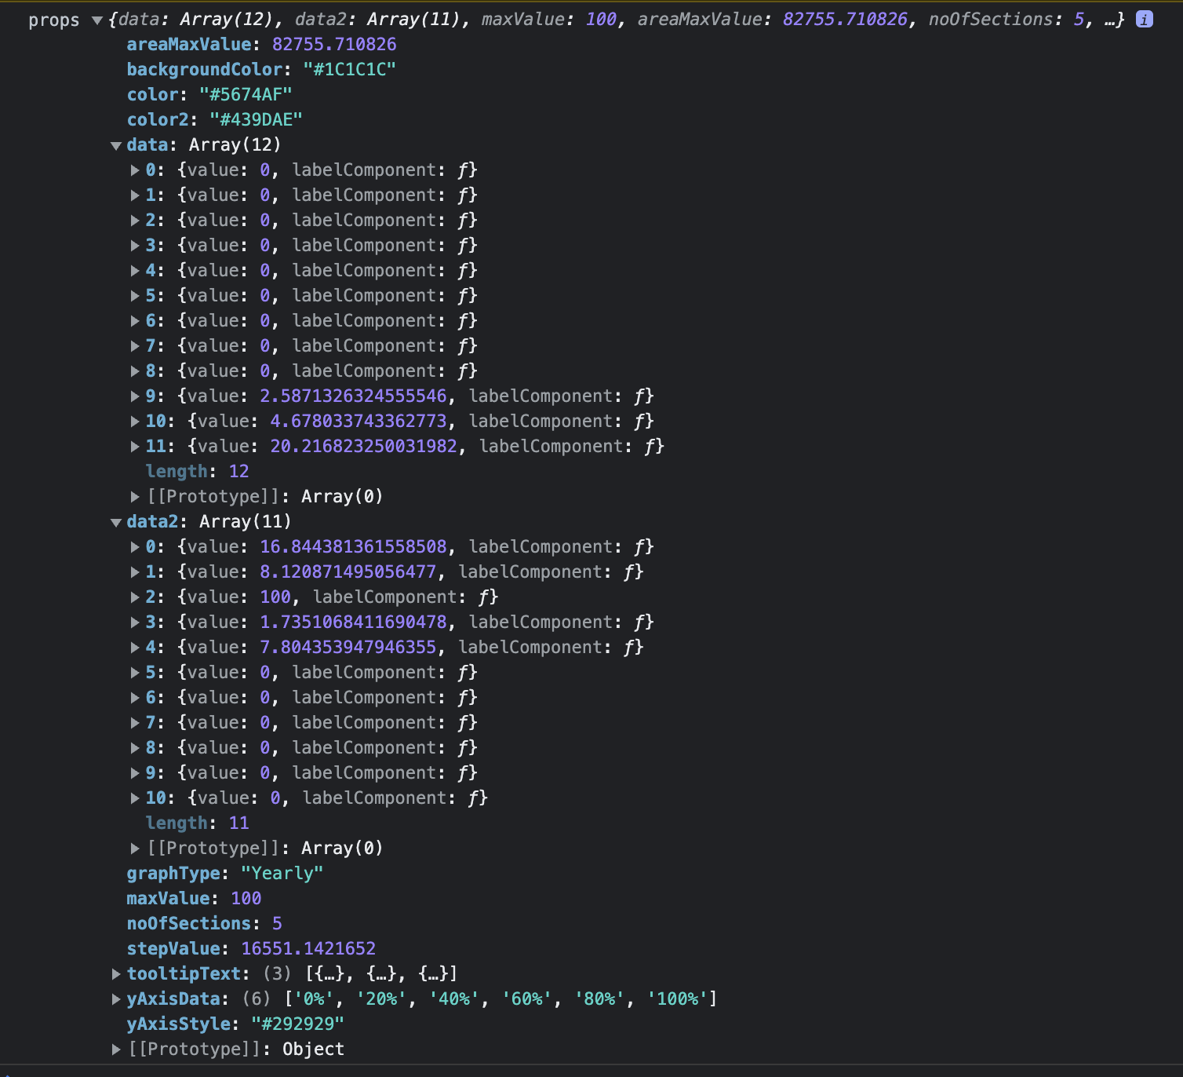Click the graphType value "Yearly"
Screen dimensions: 1183x1077
282,873
